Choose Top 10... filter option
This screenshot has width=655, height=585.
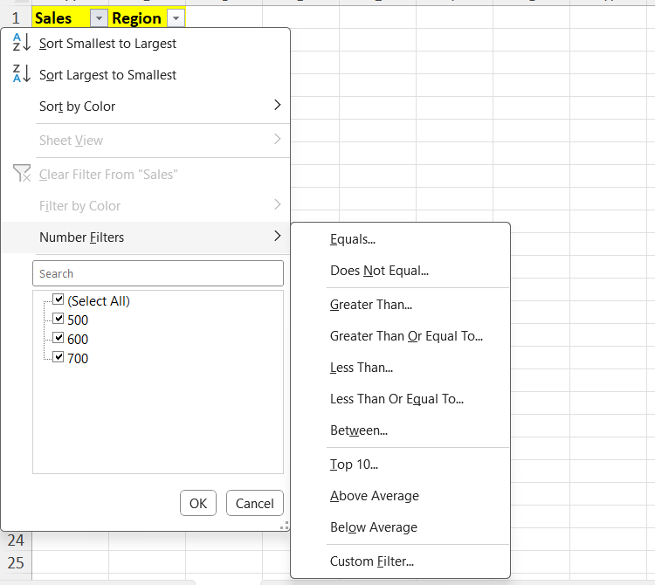point(400,465)
